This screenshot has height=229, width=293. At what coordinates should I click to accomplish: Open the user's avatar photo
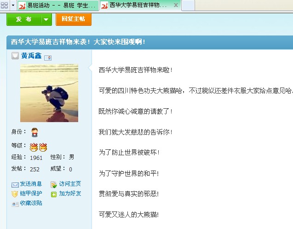pyautogui.click(x=49, y=93)
